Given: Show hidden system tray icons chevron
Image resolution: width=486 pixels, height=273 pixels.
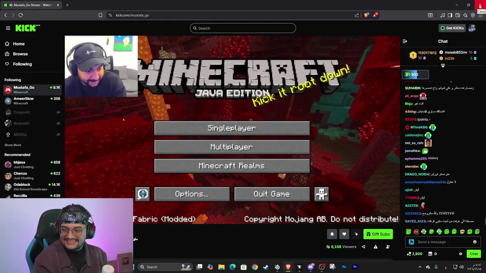Looking at the screenshot, I should pos(420,267).
